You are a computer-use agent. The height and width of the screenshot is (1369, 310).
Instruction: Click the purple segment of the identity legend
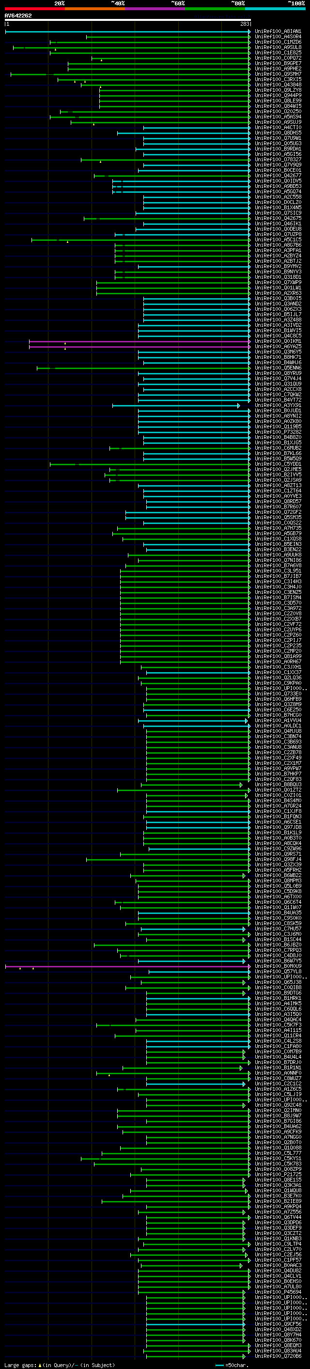(x=155, y=9)
